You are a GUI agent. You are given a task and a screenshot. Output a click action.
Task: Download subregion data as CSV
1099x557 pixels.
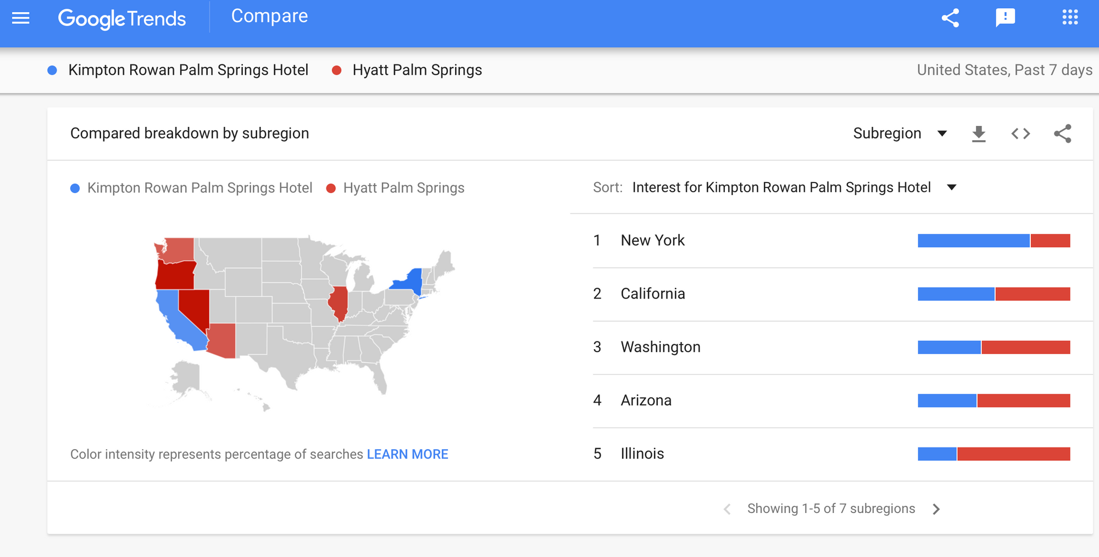click(x=979, y=134)
